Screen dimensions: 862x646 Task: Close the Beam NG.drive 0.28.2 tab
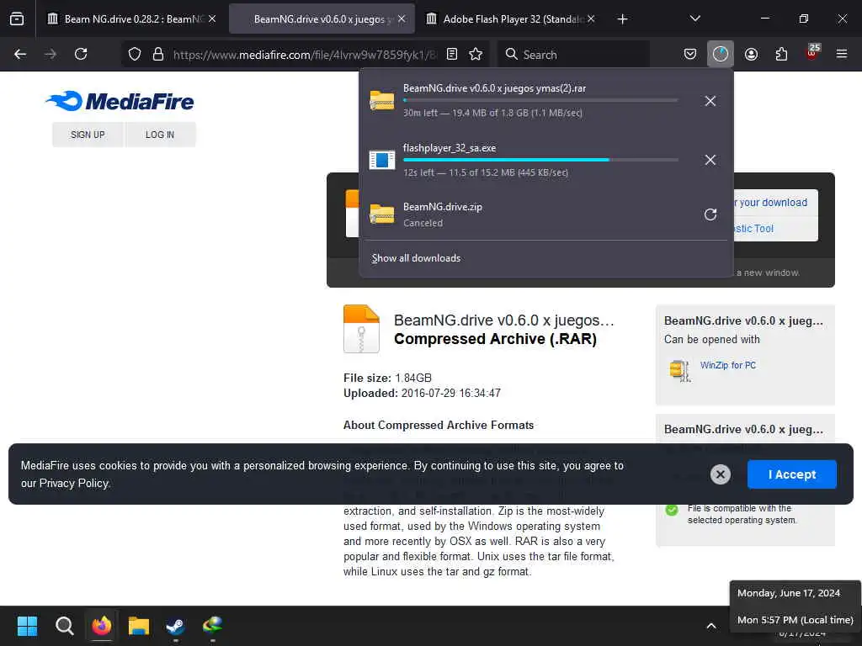coord(212,19)
